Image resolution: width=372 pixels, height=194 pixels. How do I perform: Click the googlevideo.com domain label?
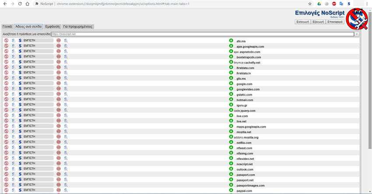click(248, 89)
